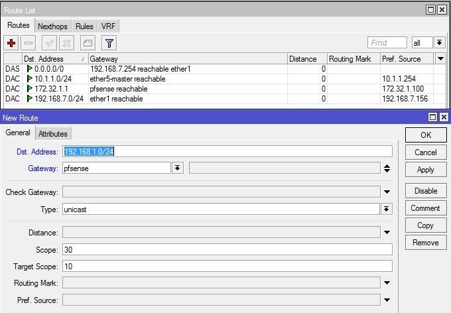
Task: Click gateway '192.168.7.254 reachable ether1'
Action: pos(141,69)
